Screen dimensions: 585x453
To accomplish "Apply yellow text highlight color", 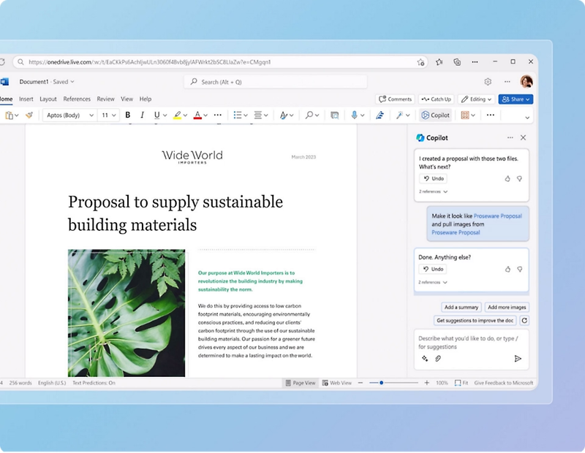I will coord(177,115).
